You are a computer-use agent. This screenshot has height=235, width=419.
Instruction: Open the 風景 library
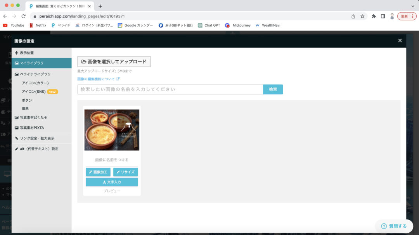pyautogui.click(x=25, y=108)
